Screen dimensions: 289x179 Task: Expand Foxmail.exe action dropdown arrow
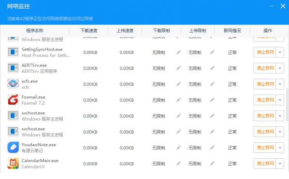(x=280, y=100)
